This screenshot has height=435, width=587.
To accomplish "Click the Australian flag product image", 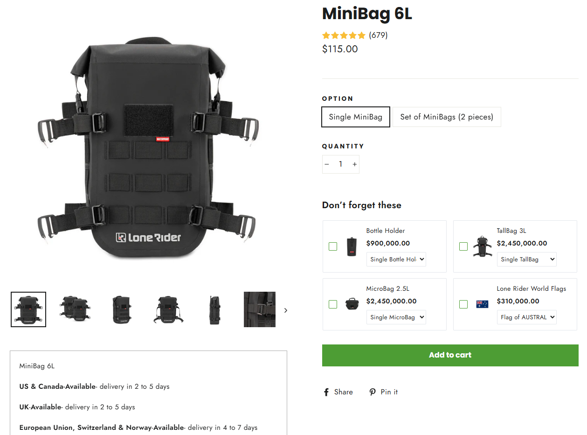I will [x=482, y=304].
